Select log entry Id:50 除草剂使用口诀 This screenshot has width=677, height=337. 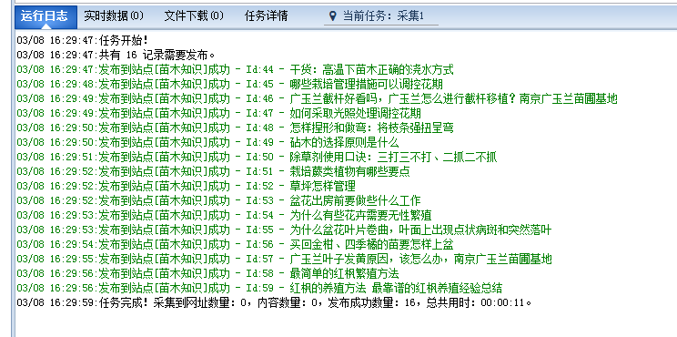257,158
